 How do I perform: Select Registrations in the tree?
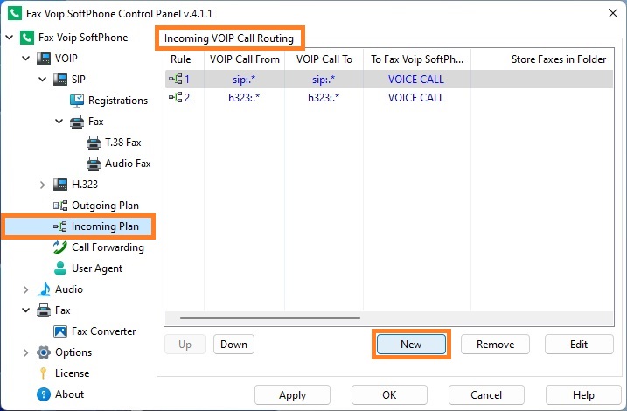coord(118,101)
